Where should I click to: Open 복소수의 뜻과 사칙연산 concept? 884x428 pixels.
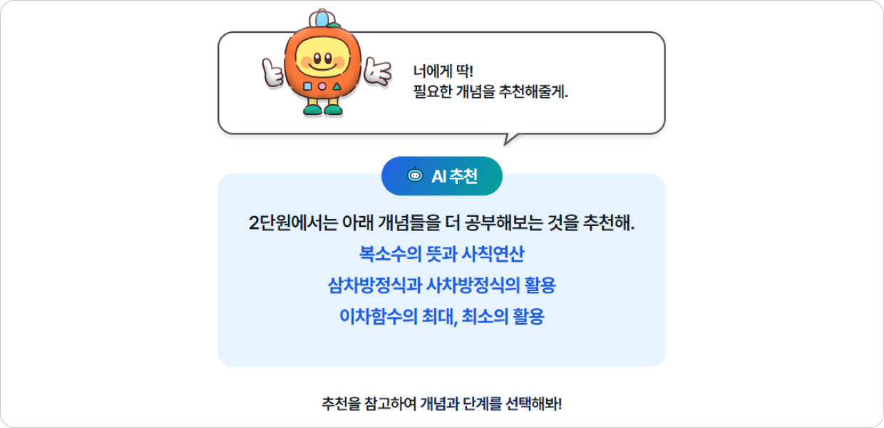pos(442,254)
